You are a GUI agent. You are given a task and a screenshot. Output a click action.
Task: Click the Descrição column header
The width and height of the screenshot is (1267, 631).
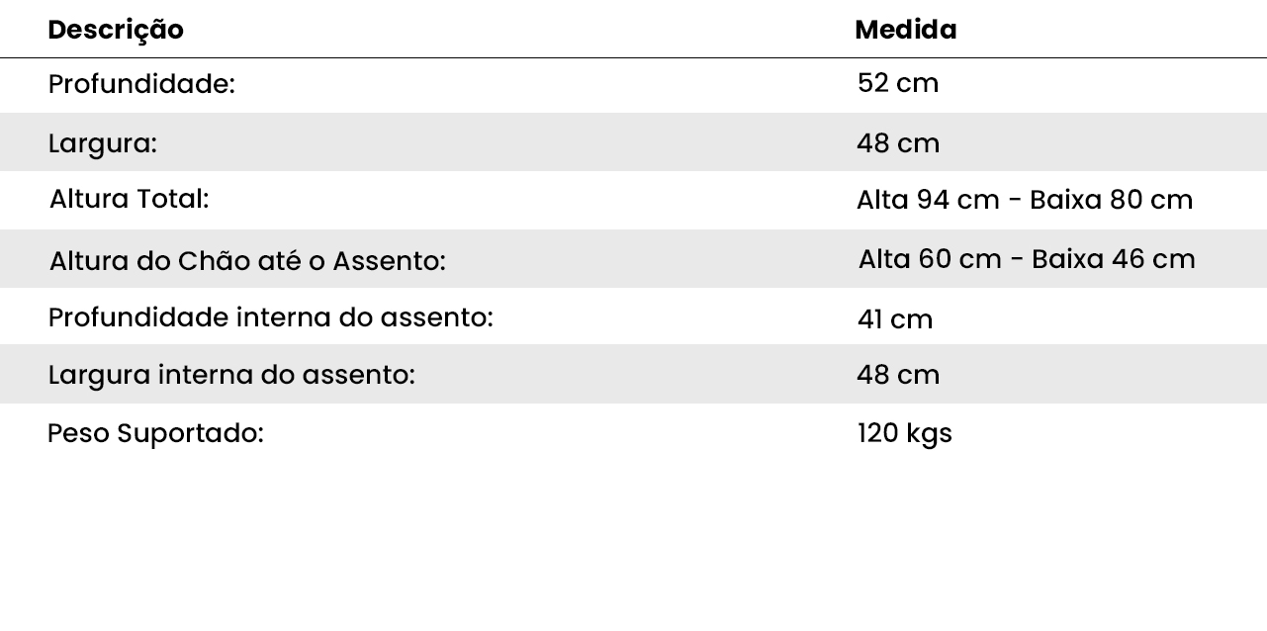pos(116,30)
